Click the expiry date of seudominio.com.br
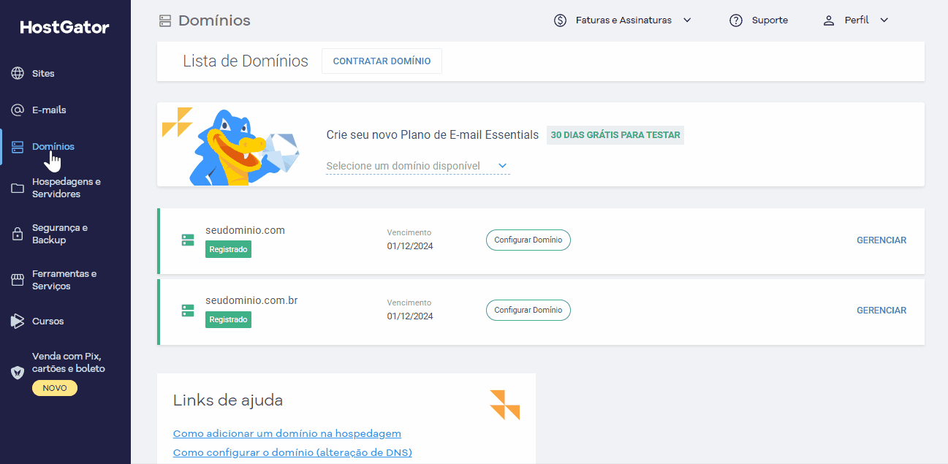The width and height of the screenshot is (948, 464). pos(410,316)
